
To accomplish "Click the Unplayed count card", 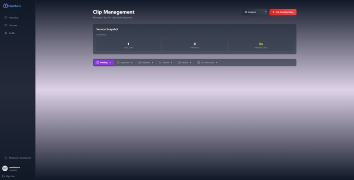I will 195,46.
